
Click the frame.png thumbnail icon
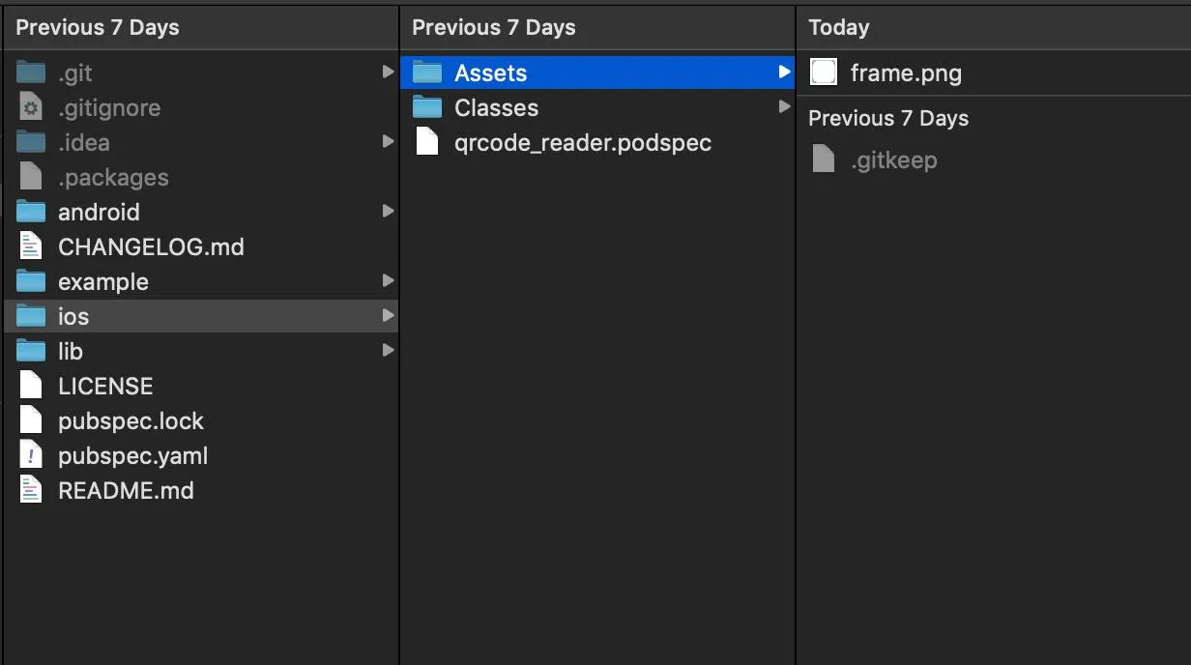(x=823, y=72)
